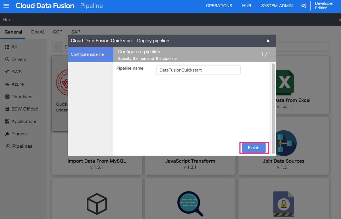Click the EDW Offload icon
Image resolution: width=341 pixels, height=219 pixels.
(x=7, y=109)
